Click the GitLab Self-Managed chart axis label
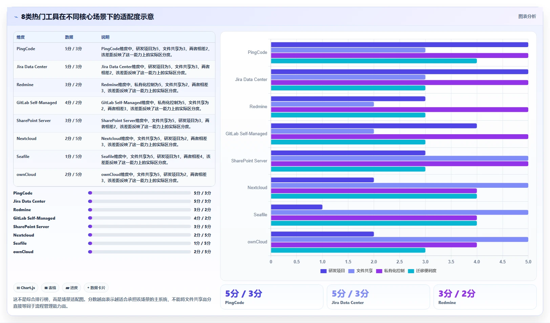The width and height of the screenshot is (550, 323). pyautogui.click(x=246, y=134)
